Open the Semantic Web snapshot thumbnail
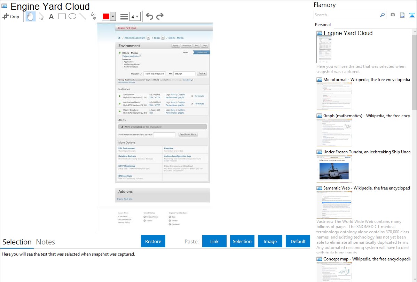Viewport: 417px width, 282px height. [334, 205]
